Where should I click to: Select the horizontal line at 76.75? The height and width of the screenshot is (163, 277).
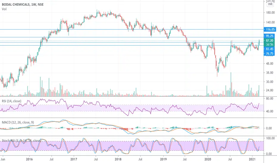132,45
